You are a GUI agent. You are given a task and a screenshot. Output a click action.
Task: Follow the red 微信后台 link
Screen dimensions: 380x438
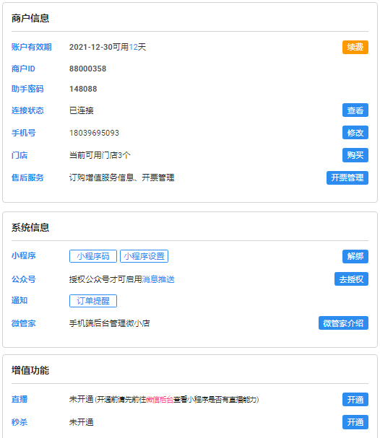coord(160,400)
